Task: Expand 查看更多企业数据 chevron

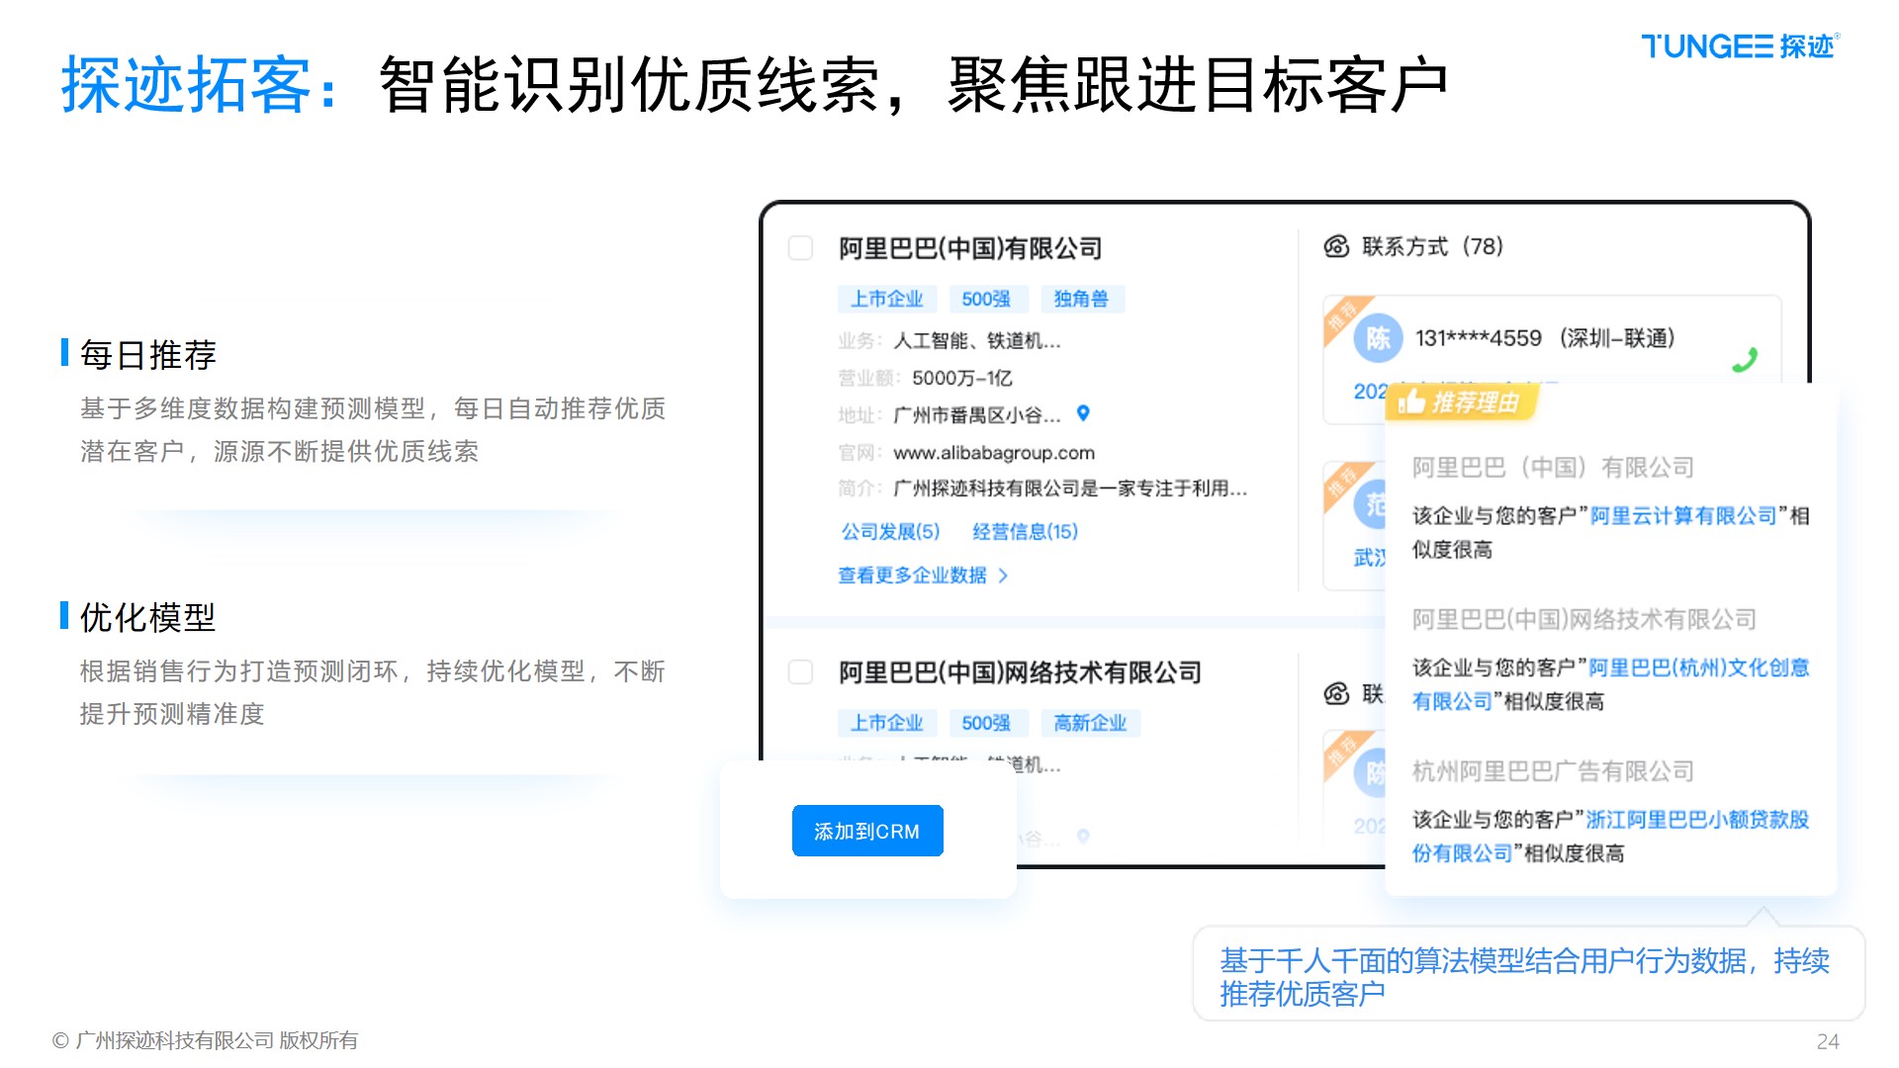Action: [1003, 576]
